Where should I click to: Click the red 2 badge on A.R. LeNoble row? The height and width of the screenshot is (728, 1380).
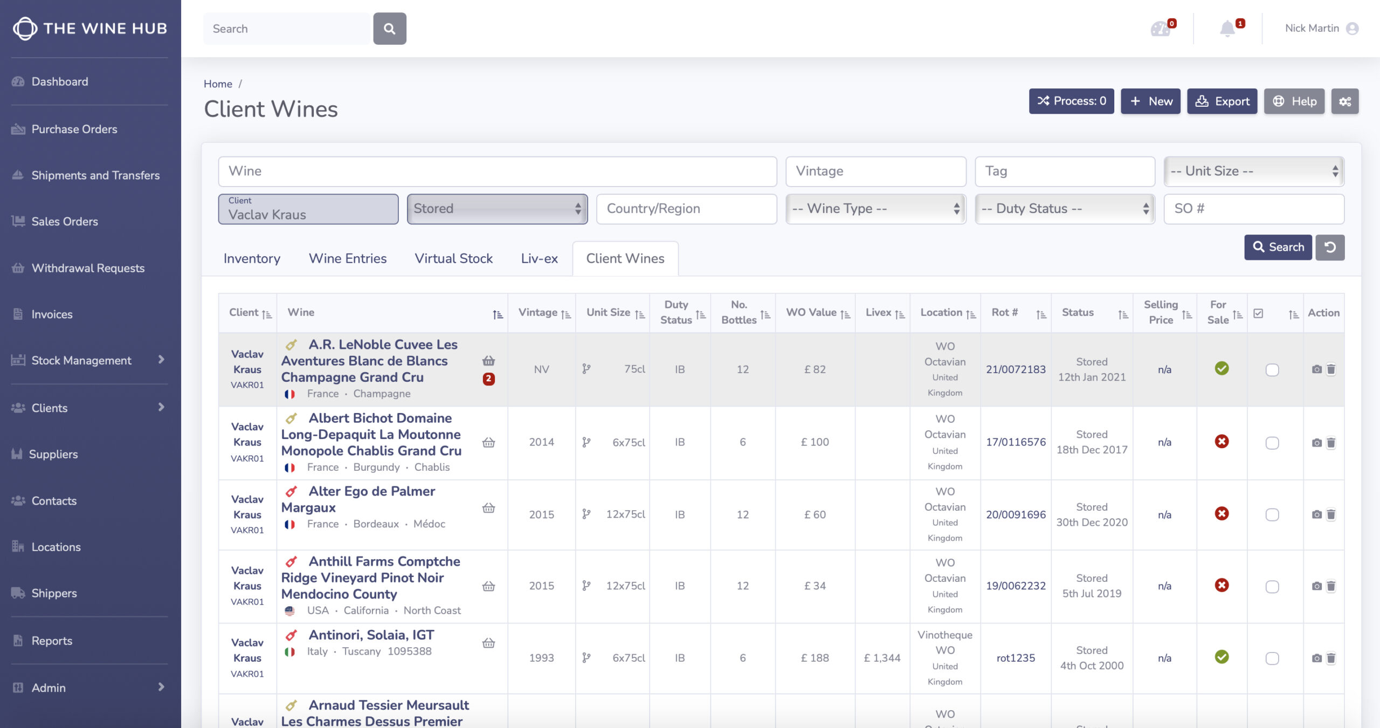coord(488,379)
